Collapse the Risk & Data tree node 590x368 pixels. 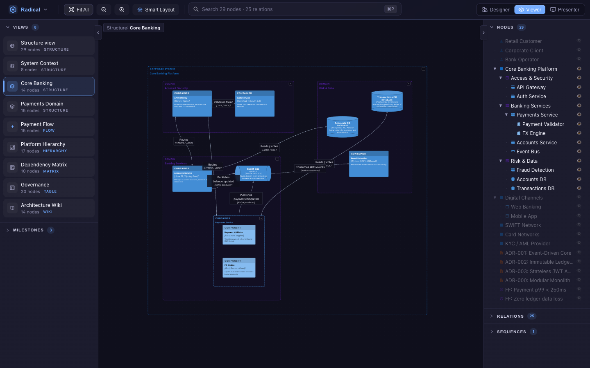(501, 161)
